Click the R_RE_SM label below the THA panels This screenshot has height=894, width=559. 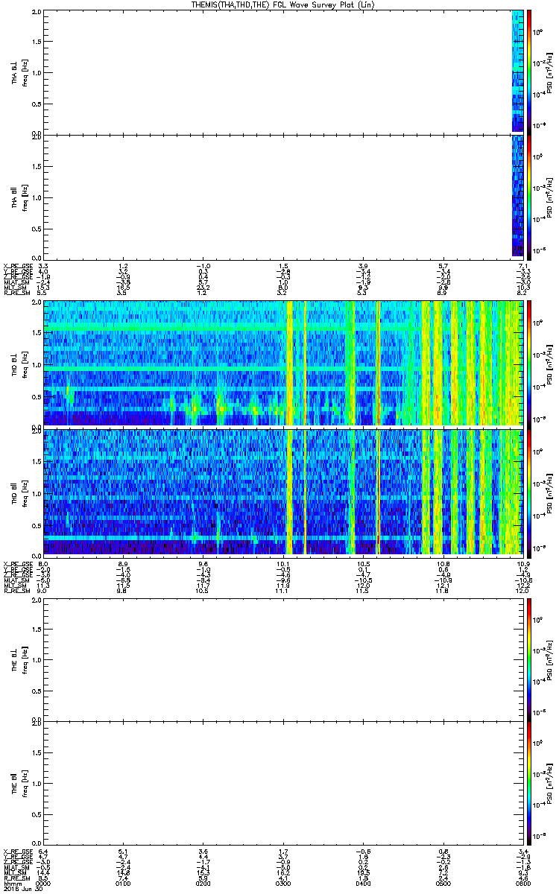[x=16, y=294]
